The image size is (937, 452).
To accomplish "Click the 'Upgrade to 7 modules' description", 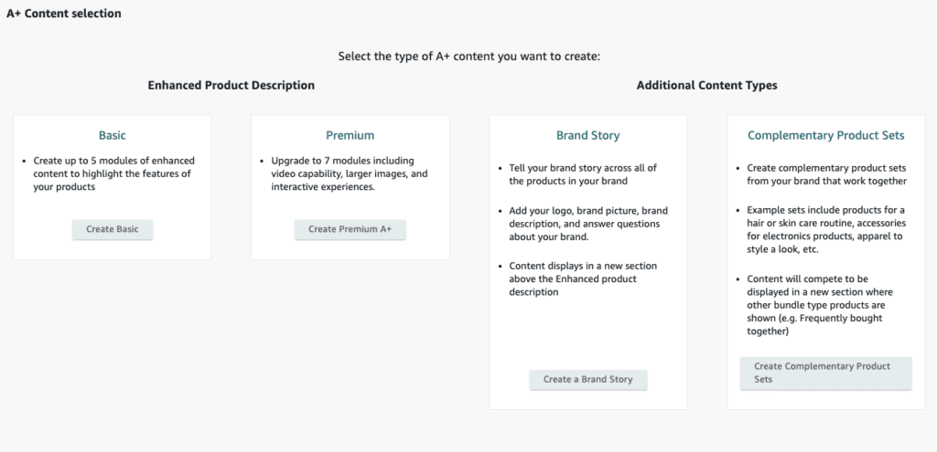I will pyautogui.click(x=350, y=173).
